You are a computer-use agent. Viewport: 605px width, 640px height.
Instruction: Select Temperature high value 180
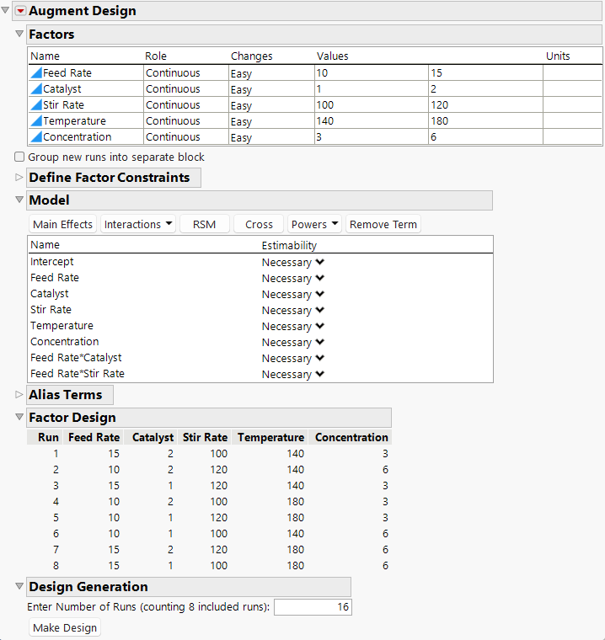pyautogui.click(x=485, y=120)
